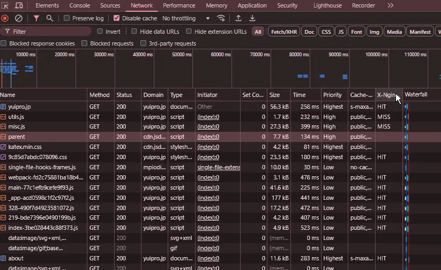The image size is (441, 270).
Task: Open the network conditions icon
Action: [x=221, y=18]
